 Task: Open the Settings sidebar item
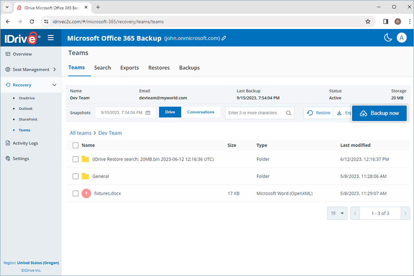pyautogui.click(x=20, y=158)
